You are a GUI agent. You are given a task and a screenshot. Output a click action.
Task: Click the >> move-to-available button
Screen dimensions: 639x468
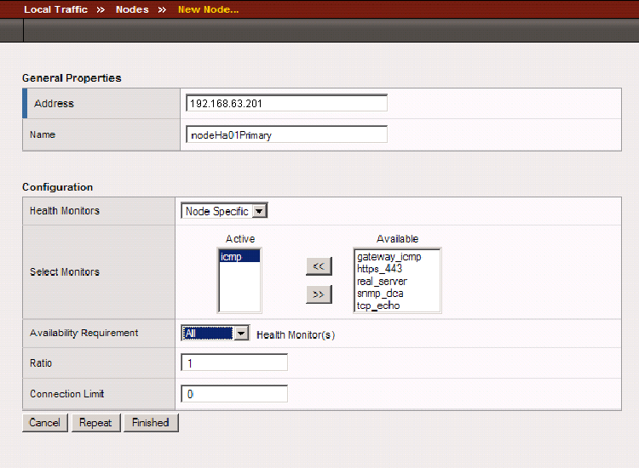coord(319,294)
